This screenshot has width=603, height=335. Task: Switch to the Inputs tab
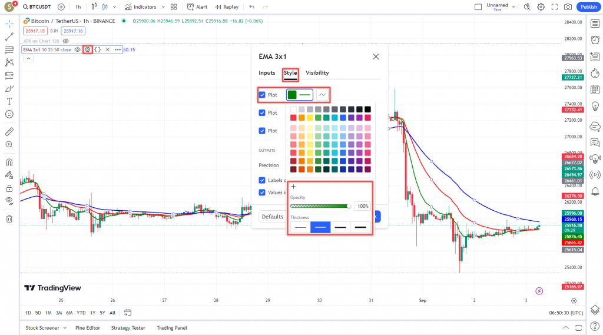tap(267, 72)
